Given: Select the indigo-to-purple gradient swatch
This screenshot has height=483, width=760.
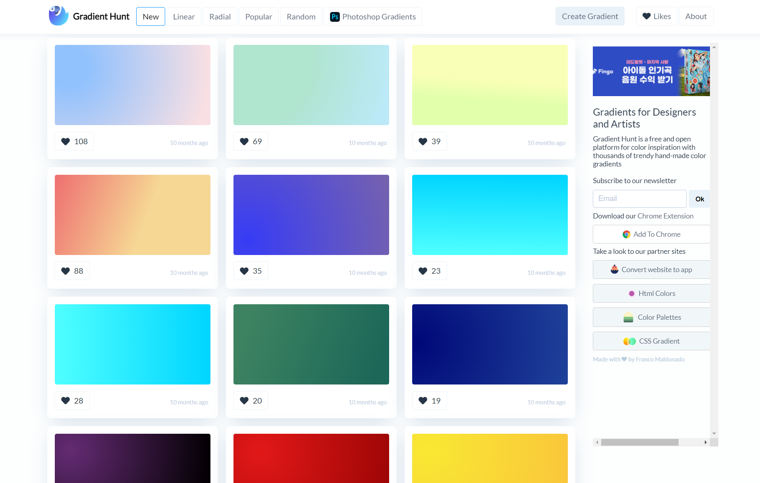Looking at the screenshot, I should 311,215.
